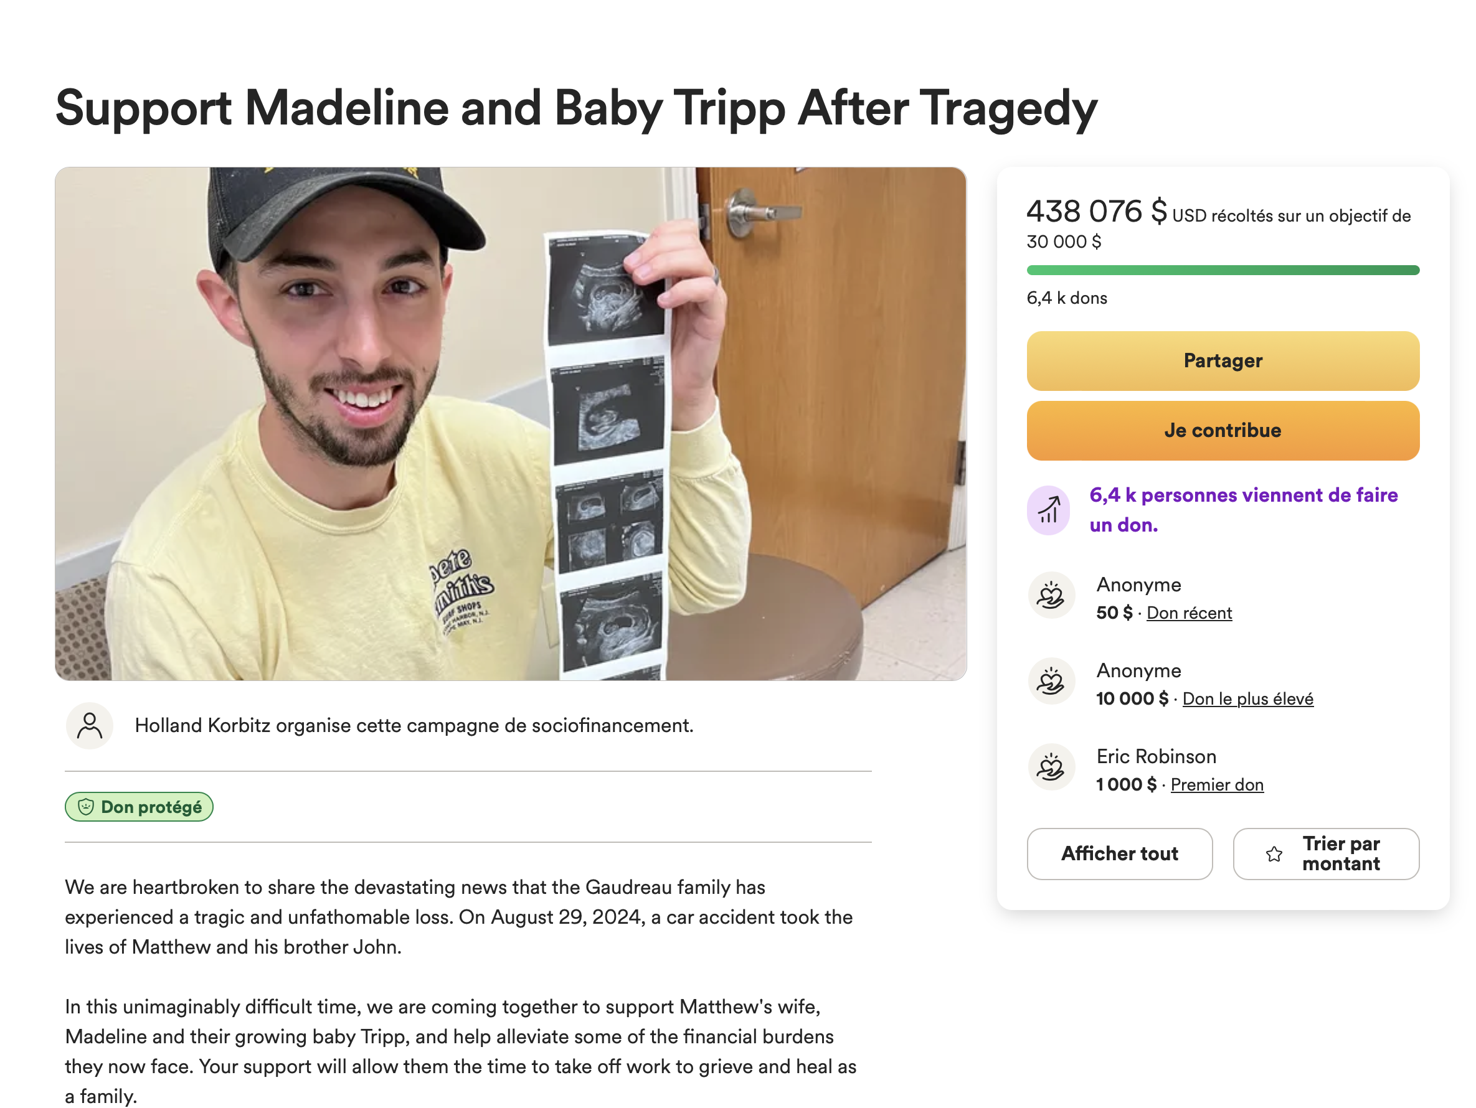This screenshot has height=1108, width=1476.
Task: Click the hand icon beside Eric Robinson's donation
Action: click(1052, 767)
